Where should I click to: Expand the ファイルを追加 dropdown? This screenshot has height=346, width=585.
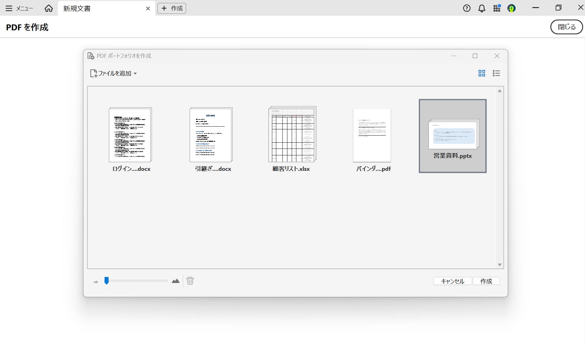135,74
